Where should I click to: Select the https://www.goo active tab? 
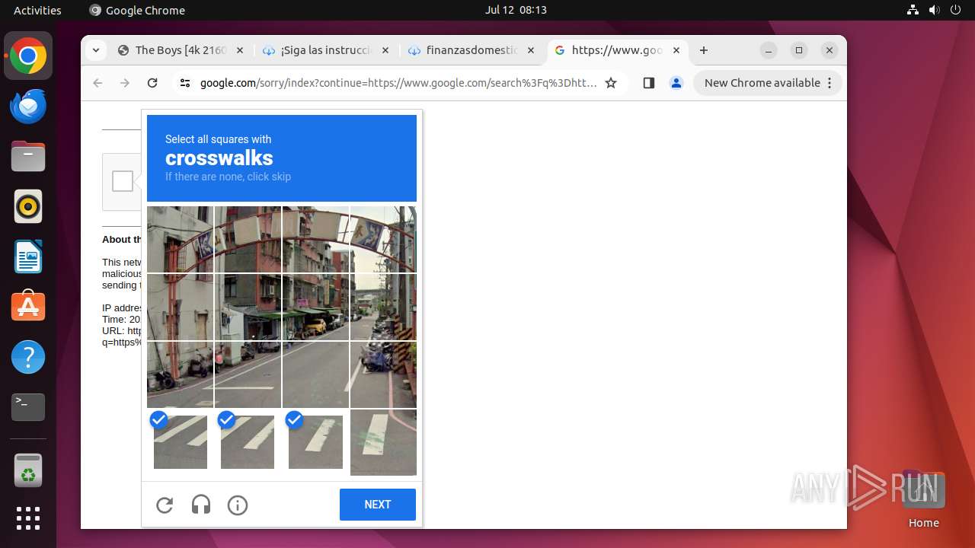[x=616, y=50]
